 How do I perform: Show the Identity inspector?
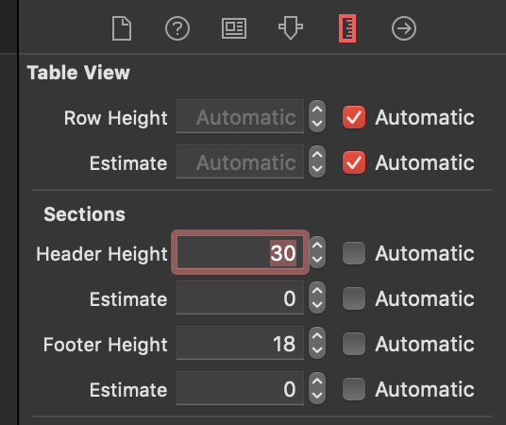coord(234,28)
